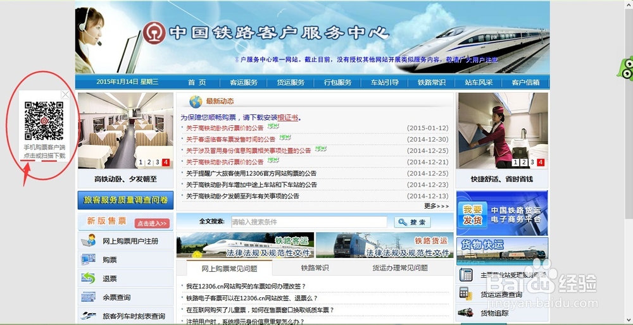This screenshot has width=633, height=325.
Task: Open 余票查询 link text
Action: point(116,297)
